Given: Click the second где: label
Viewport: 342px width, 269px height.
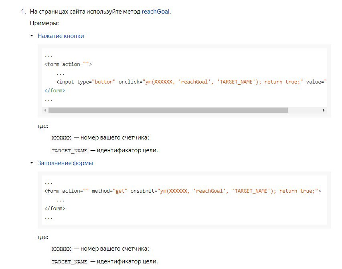Looking at the screenshot, I should [x=43, y=237].
